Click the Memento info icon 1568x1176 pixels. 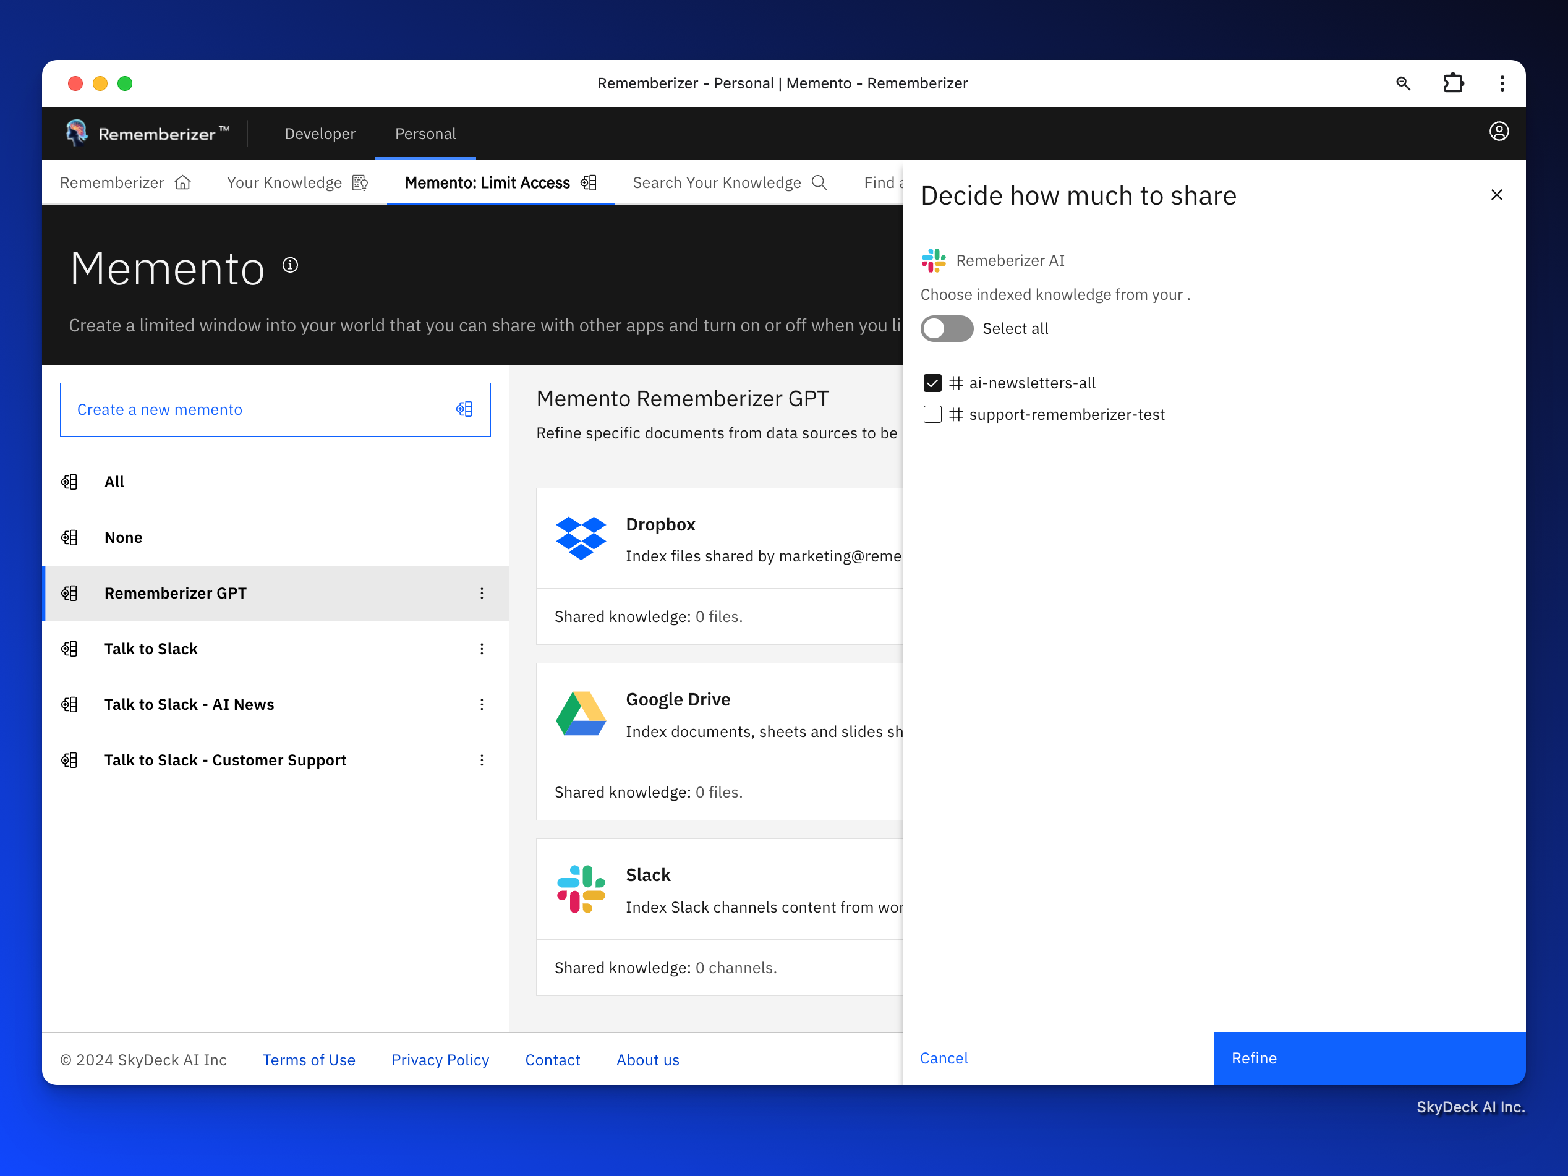pos(290,265)
